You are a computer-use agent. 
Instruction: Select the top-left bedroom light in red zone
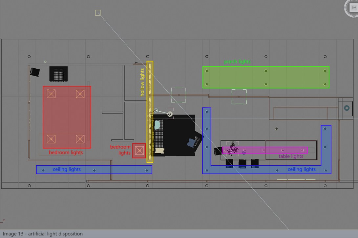coord(51,94)
